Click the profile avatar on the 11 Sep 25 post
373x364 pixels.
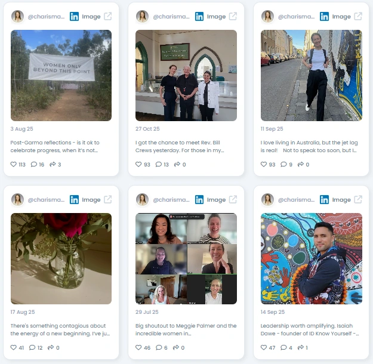267,17
